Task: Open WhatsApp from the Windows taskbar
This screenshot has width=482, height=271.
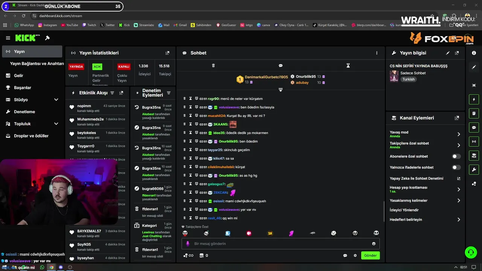Action: (42, 267)
